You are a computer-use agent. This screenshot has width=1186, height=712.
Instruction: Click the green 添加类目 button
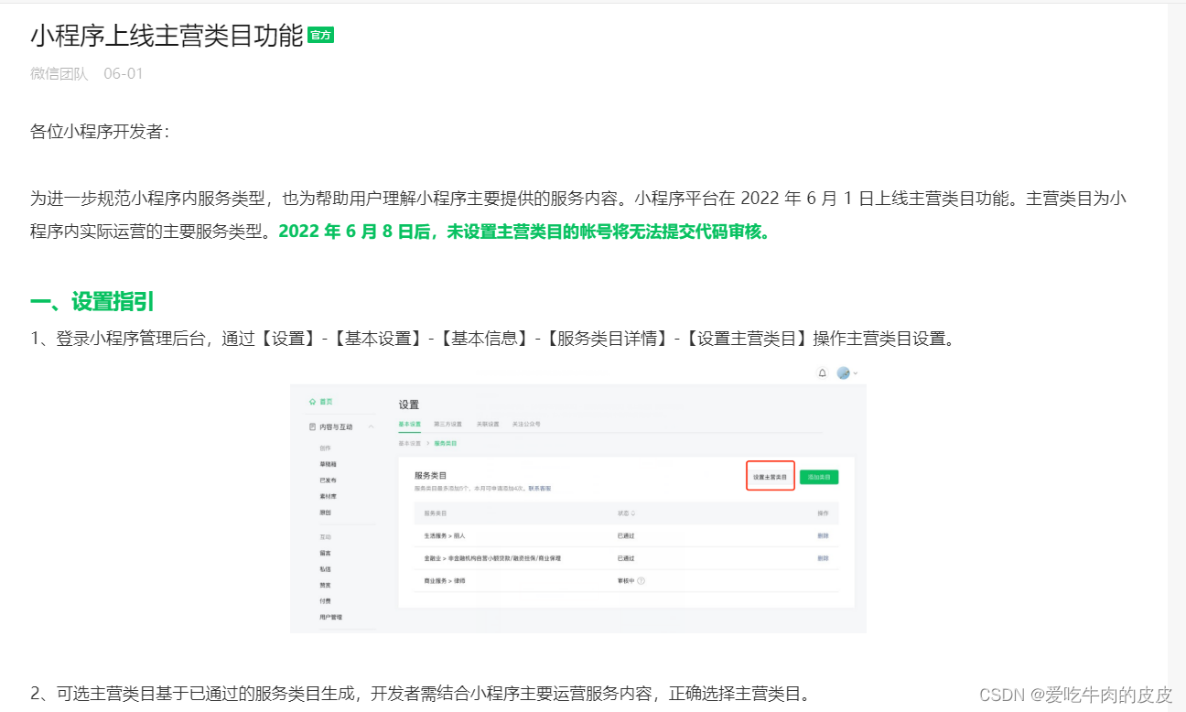(x=819, y=477)
